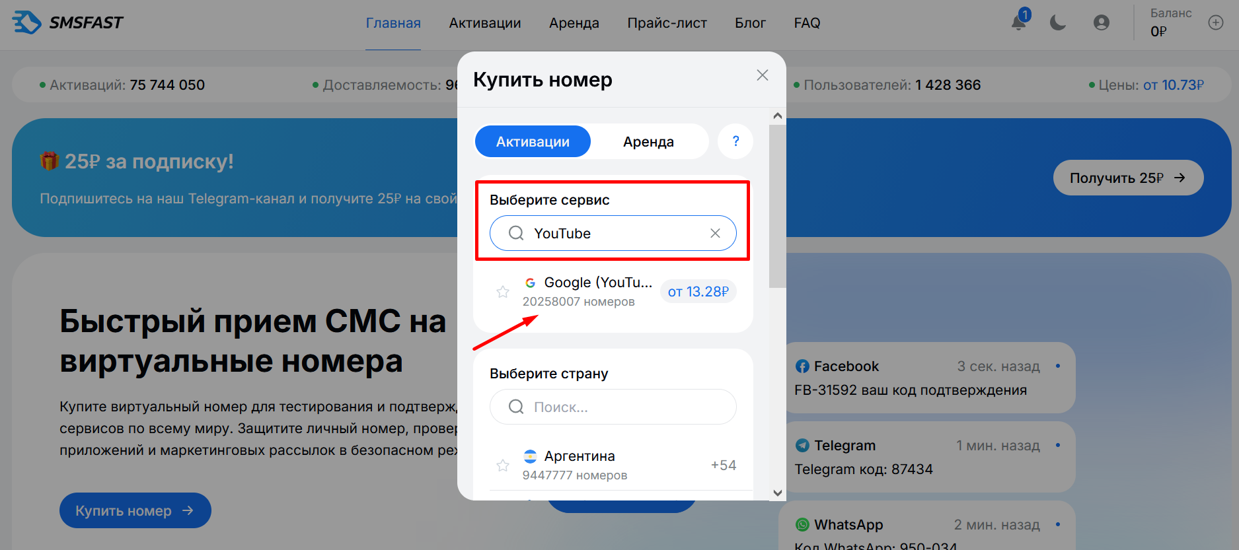
Task: Click the Аргентина flag icon
Action: tap(530, 456)
